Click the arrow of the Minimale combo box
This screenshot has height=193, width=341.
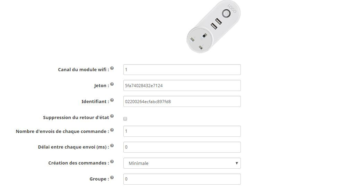coord(237,163)
